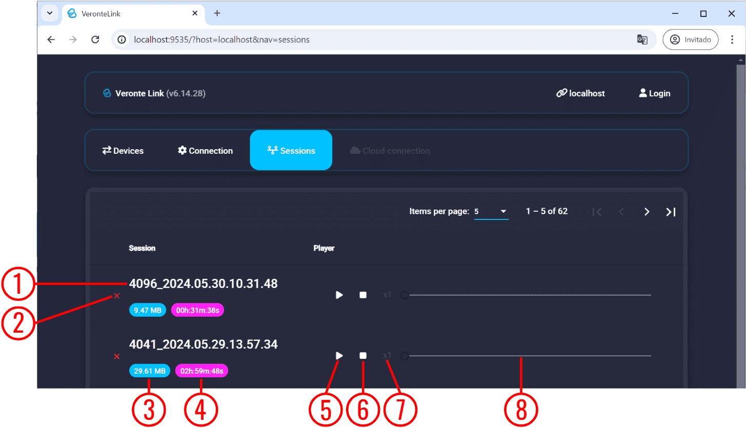746x428 pixels.
Task: Open the Connection tab
Action: point(205,151)
